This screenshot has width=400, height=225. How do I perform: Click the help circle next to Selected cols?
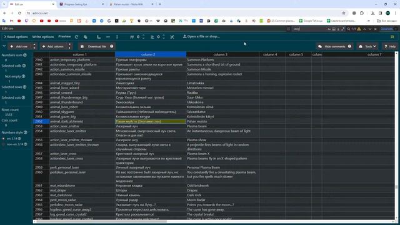coord(24,97)
